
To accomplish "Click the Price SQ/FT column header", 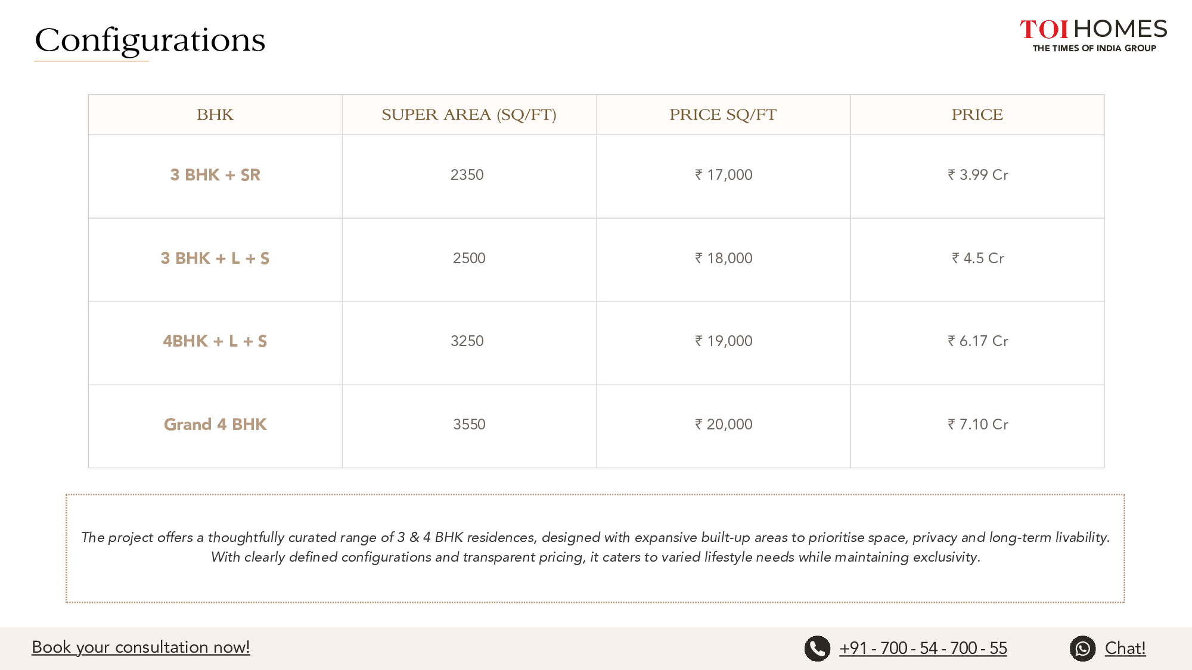I will [723, 114].
